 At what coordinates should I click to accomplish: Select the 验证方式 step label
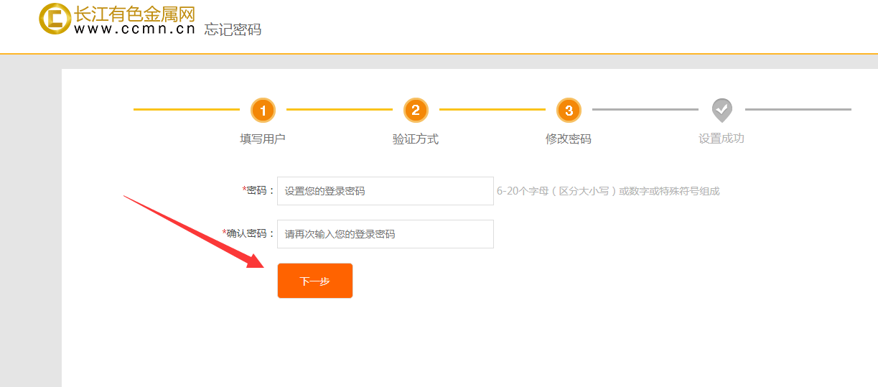click(416, 139)
